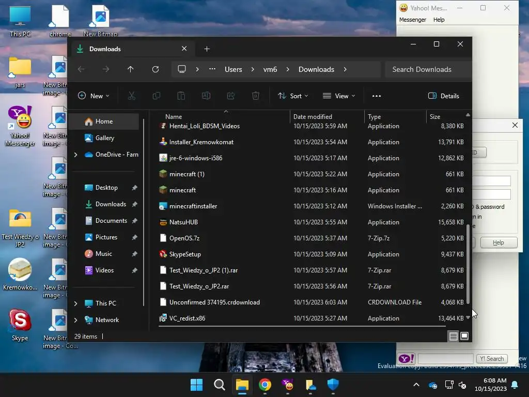
Task: Expand the OneDrive - Farn tree node
Action: (75, 155)
